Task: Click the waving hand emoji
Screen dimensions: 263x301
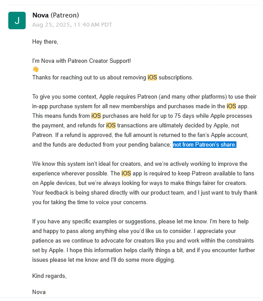Action: 36,69
